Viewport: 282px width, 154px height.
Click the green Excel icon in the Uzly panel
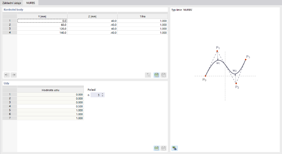[x=157, y=148]
